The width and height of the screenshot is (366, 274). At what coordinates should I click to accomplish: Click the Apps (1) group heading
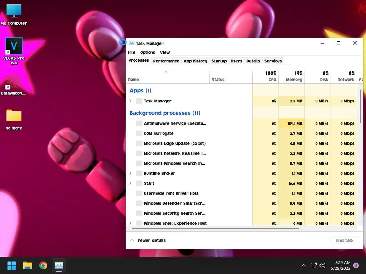click(x=140, y=90)
